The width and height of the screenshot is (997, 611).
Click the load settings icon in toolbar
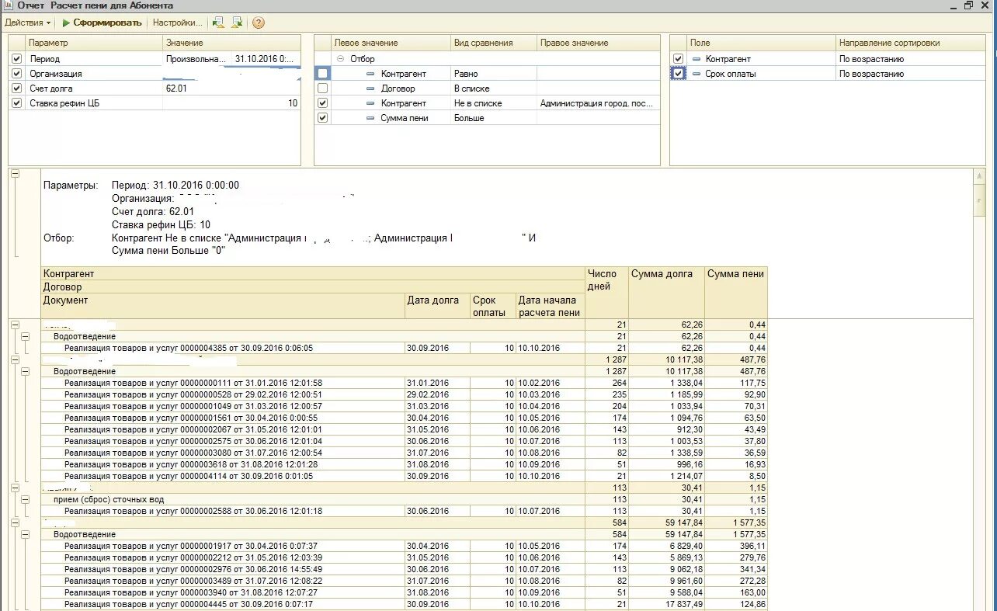pos(219,23)
